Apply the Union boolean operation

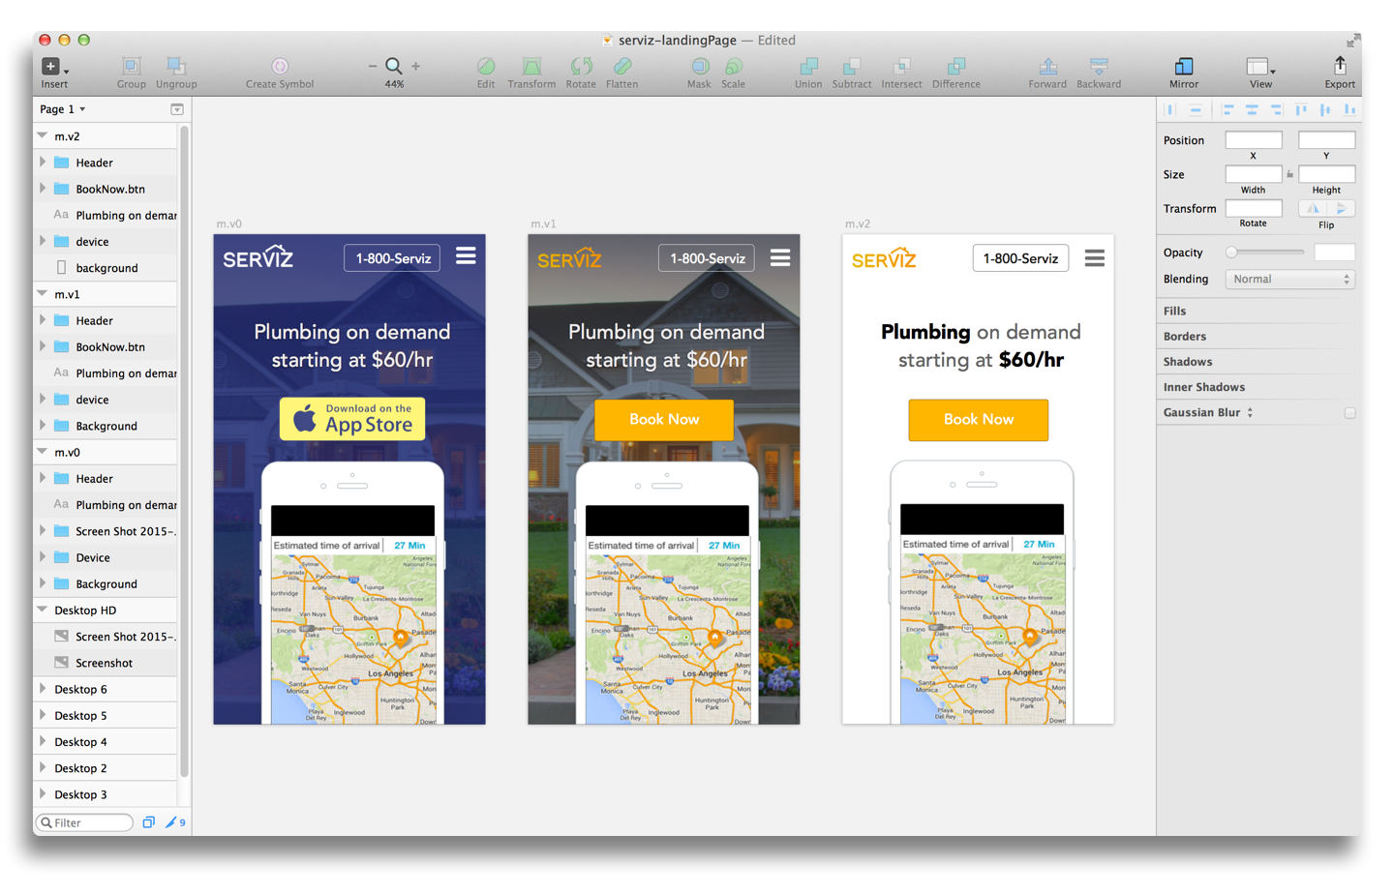[x=808, y=66]
